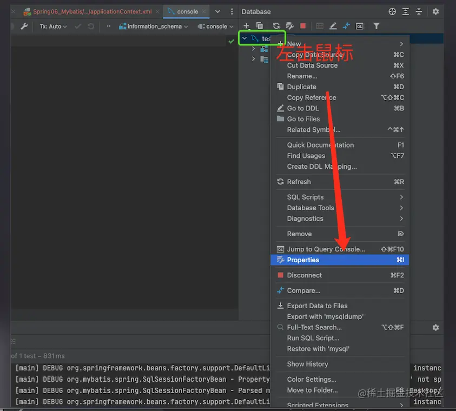This screenshot has height=411, width=456.
Task: Open the SQL Scripts submenu
Action: click(x=305, y=197)
